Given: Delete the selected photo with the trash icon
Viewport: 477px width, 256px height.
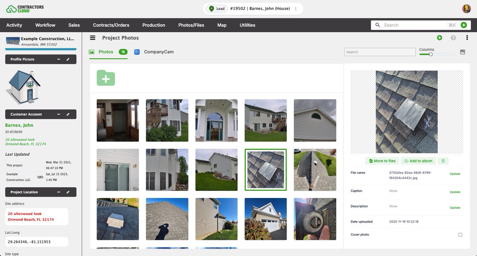Looking at the screenshot, I should [x=443, y=161].
